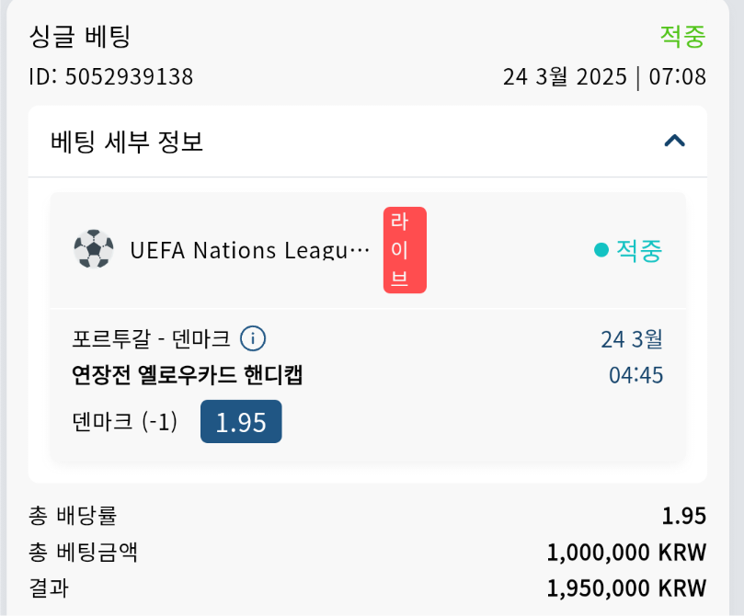Click the red 라이브 live badge

(x=405, y=250)
